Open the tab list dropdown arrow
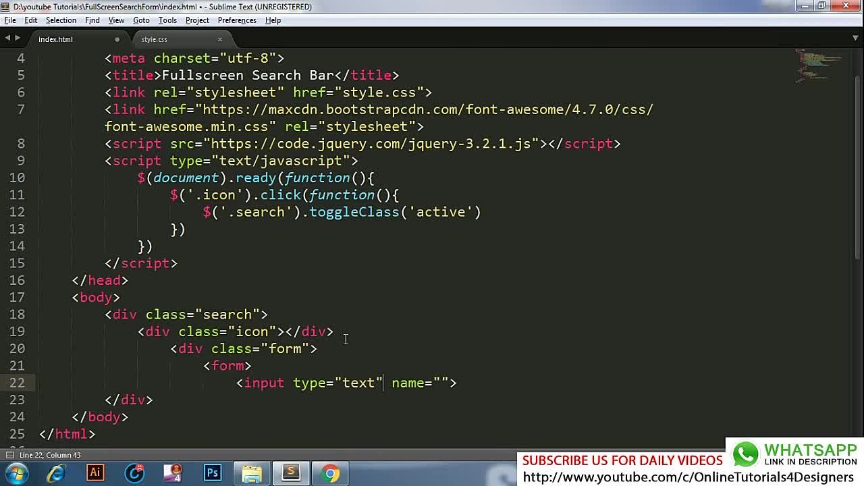The height and width of the screenshot is (486, 864). click(x=855, y=38)
